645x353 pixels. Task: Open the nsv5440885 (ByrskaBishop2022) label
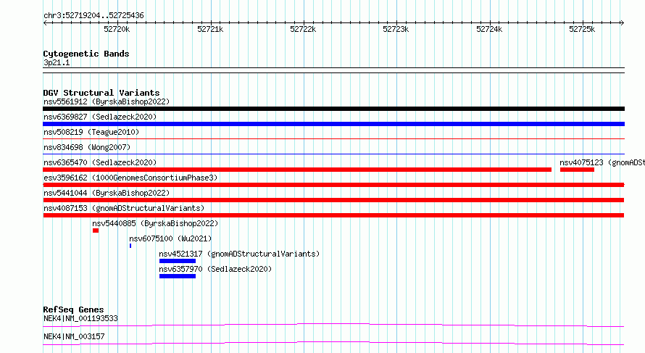155,223
